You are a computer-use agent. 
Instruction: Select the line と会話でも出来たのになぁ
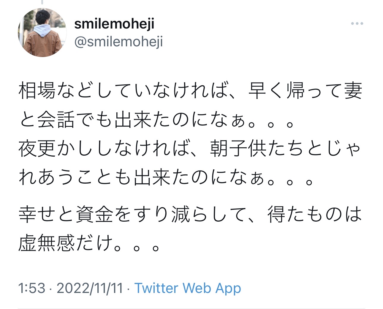156,120
